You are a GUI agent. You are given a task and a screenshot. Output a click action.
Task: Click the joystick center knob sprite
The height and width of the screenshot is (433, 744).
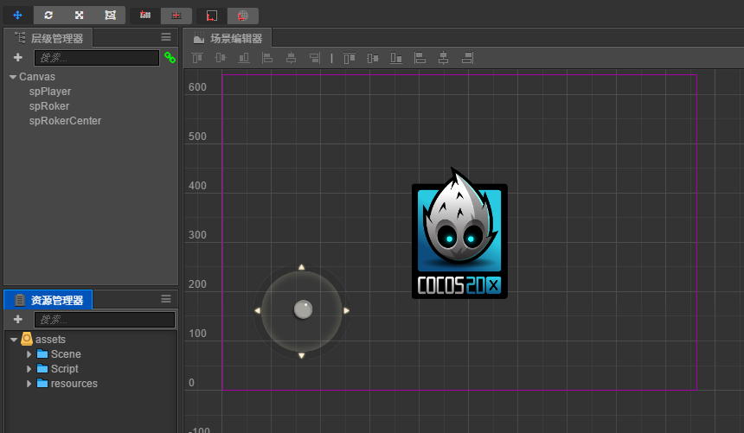pos(303,309)
